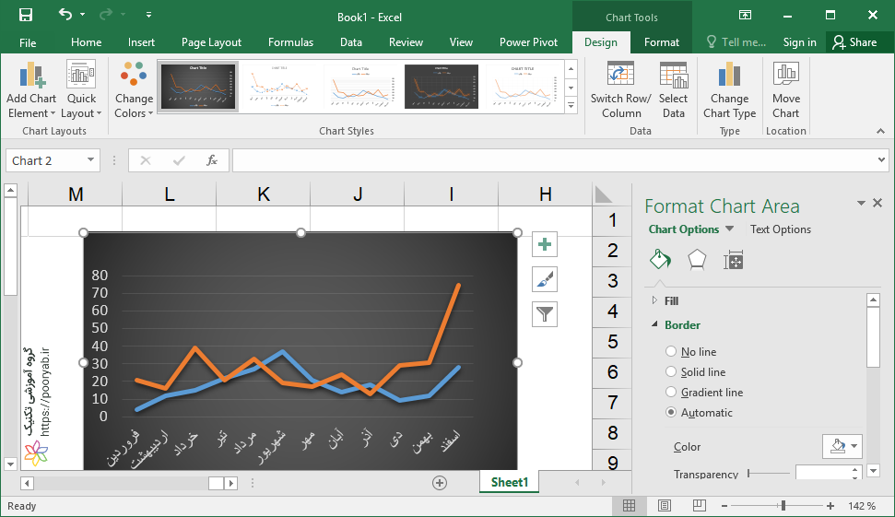Open the Select Data dialog
The image size is (895, 517).
(x=674, y=89)
